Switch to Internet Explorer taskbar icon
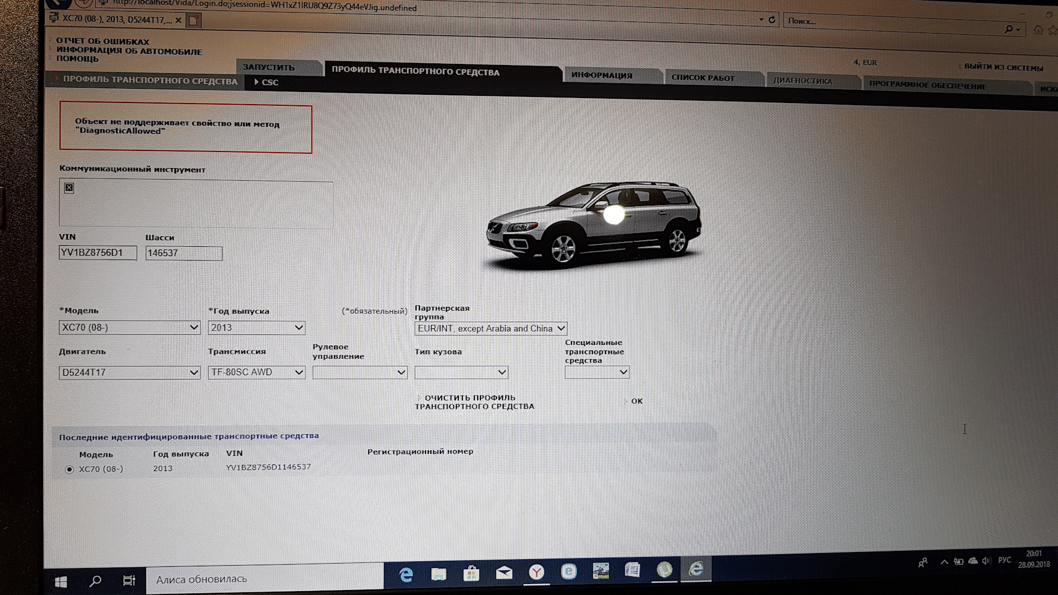This screenshot has height=595, width=1058. click(x=697, y=569)
